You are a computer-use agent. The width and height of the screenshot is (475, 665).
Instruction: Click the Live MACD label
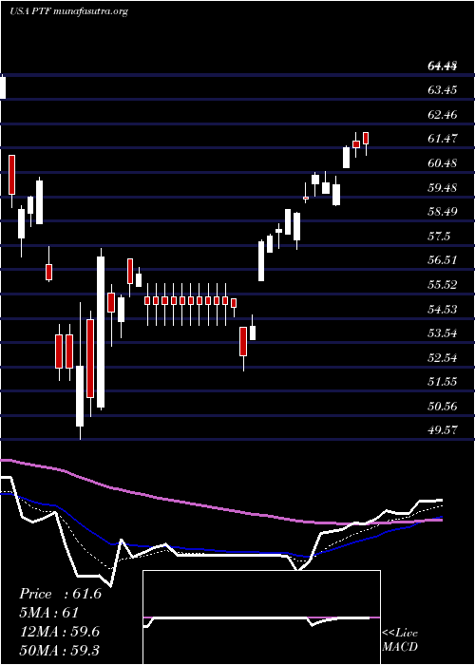400,640
